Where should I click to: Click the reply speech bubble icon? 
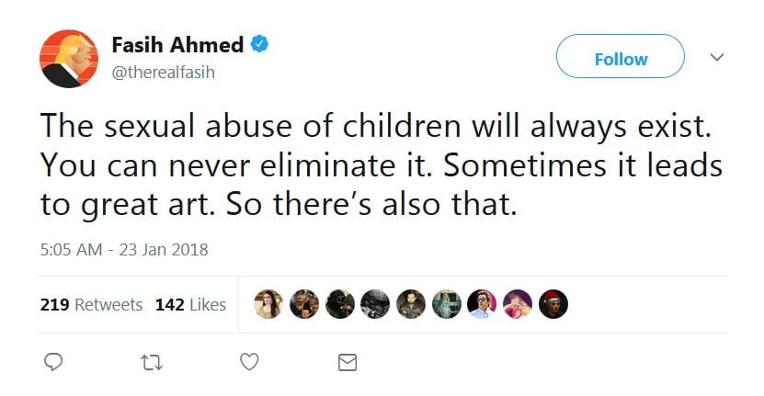[x=54, y=362]
